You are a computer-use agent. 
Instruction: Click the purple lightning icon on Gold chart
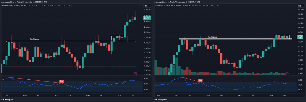135,74
